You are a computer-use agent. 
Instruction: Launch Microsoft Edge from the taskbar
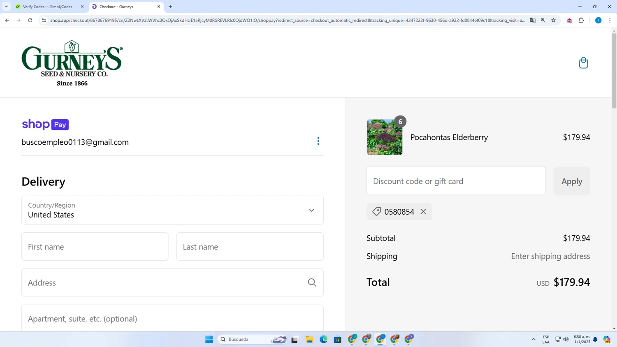coord(323,339)
